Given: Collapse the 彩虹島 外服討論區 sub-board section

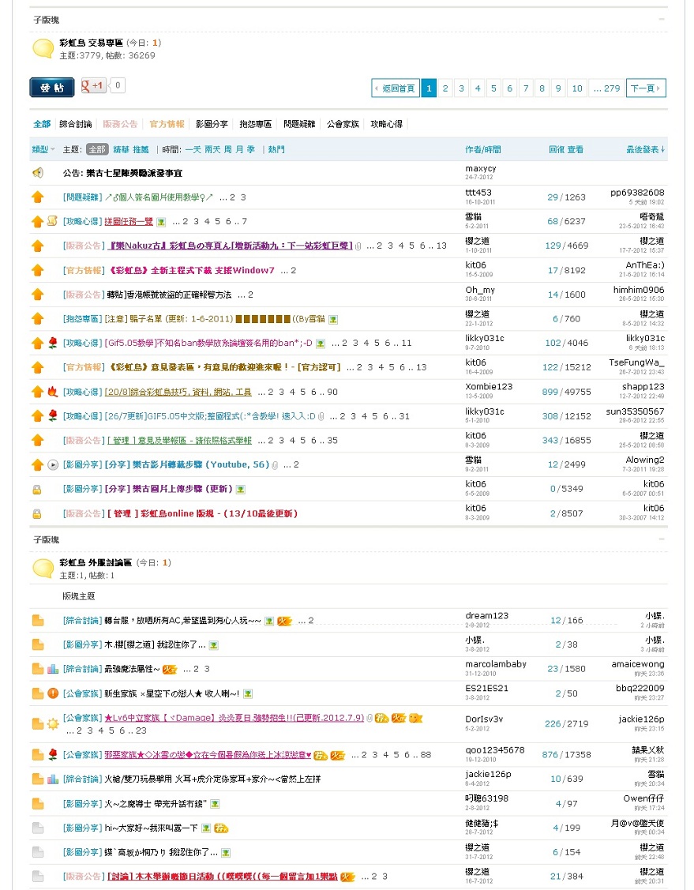Looking at the screenshot, I should [x=662, y=539].
